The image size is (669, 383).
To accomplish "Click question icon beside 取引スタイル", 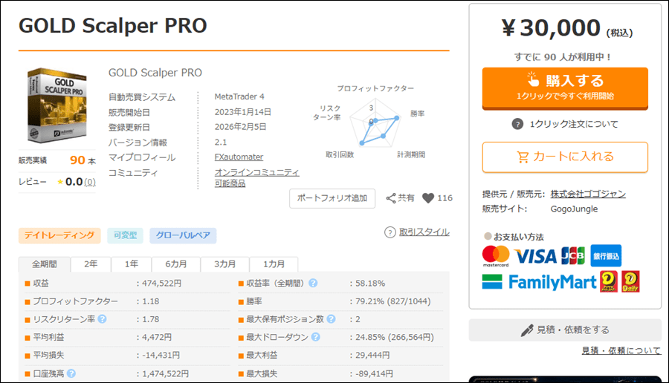I will click(390, 232).
